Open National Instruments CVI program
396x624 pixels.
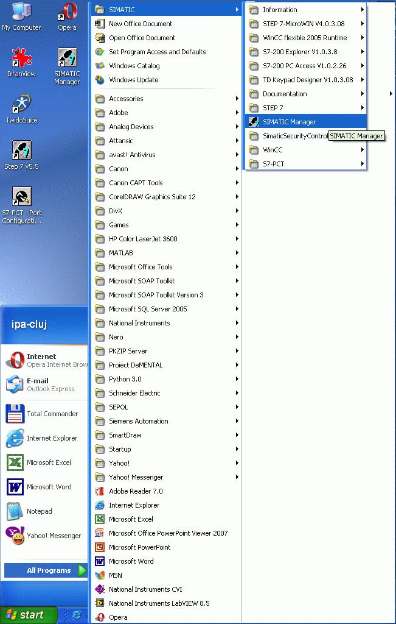point(166,589)
